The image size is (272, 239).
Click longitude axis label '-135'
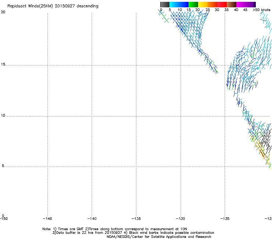136,219
